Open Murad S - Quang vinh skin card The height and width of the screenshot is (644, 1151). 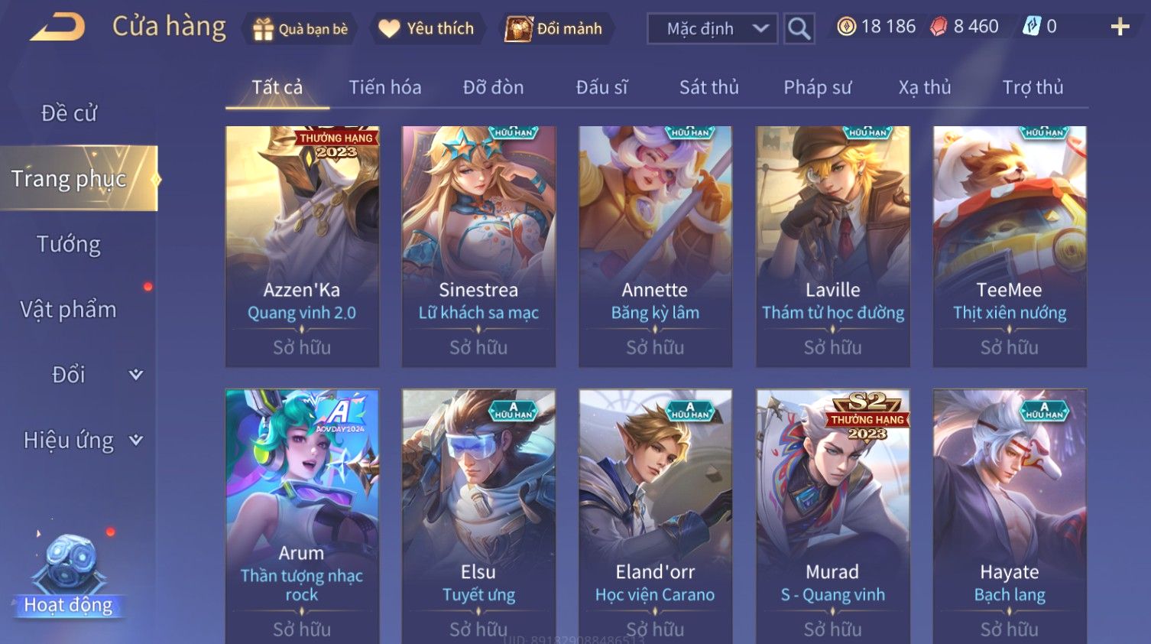coord(832,516)
